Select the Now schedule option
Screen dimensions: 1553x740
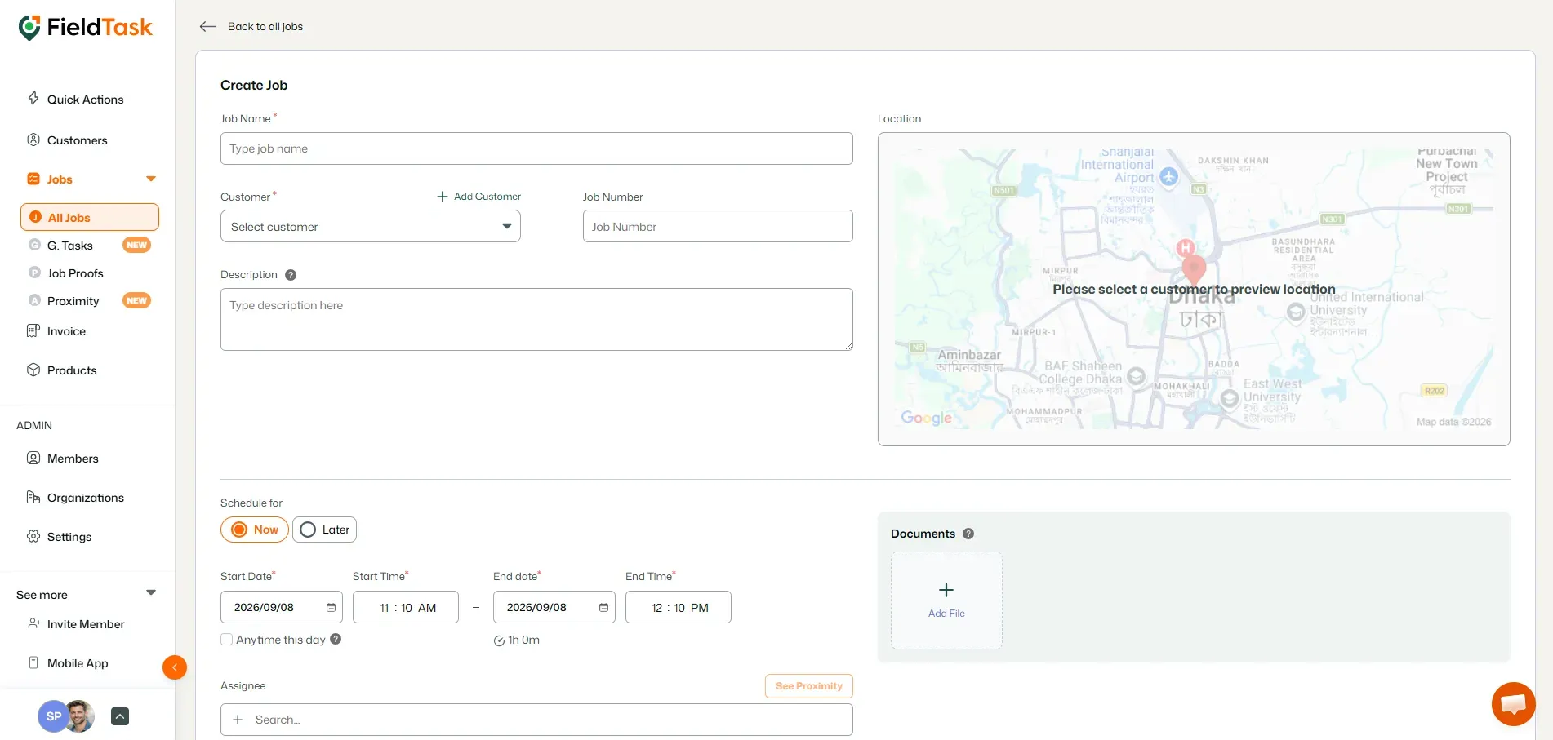(x=255, y=530)
